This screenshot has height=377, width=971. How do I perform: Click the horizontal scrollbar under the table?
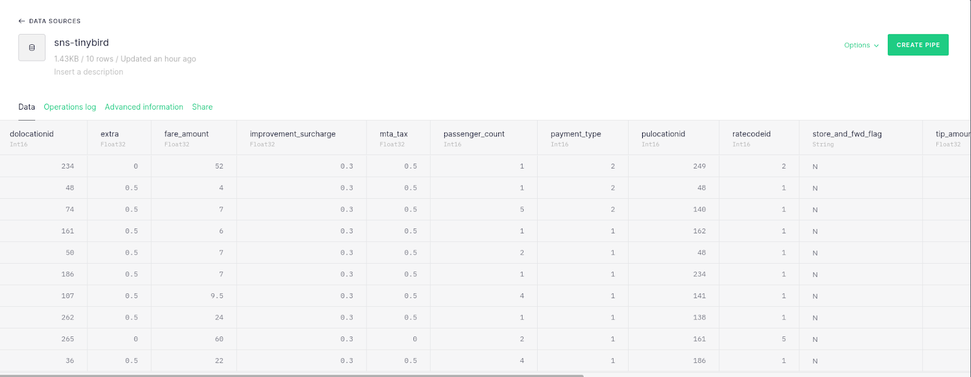point(291,375)
